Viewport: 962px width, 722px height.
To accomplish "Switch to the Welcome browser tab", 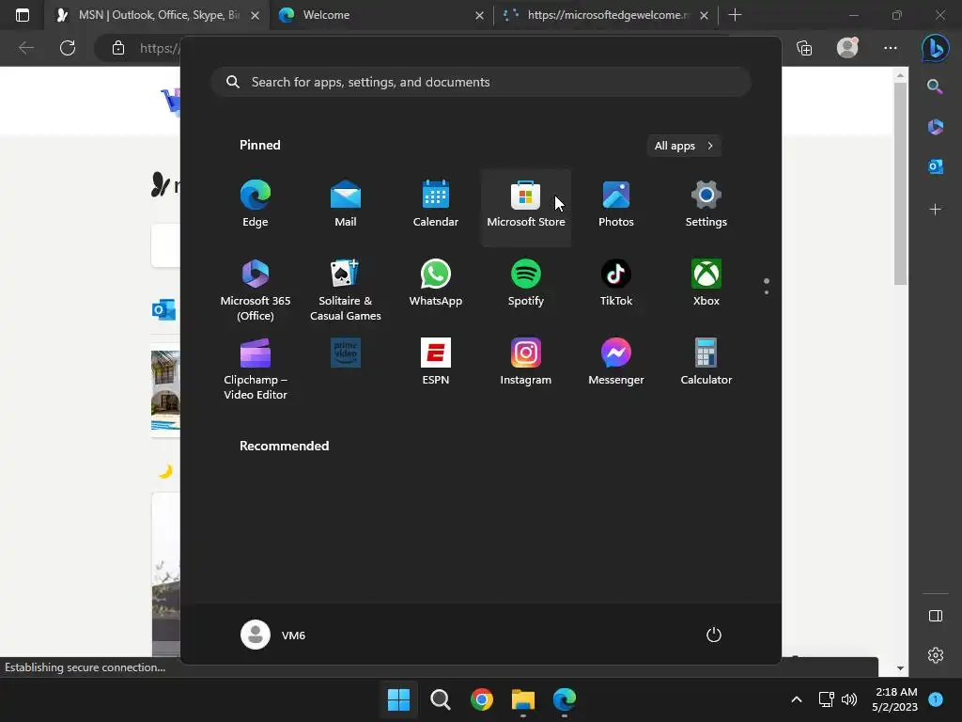I will (x=380, y=15).
